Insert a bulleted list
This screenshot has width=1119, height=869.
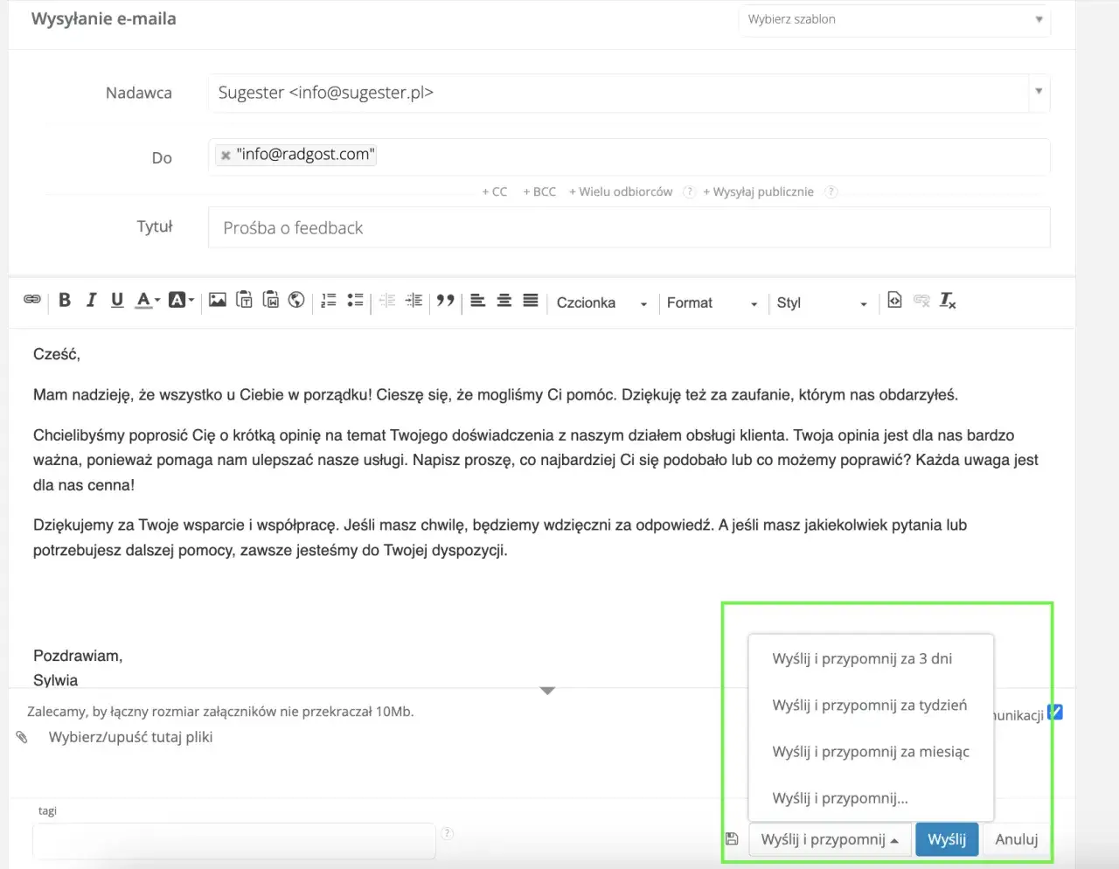pos(355,301)
